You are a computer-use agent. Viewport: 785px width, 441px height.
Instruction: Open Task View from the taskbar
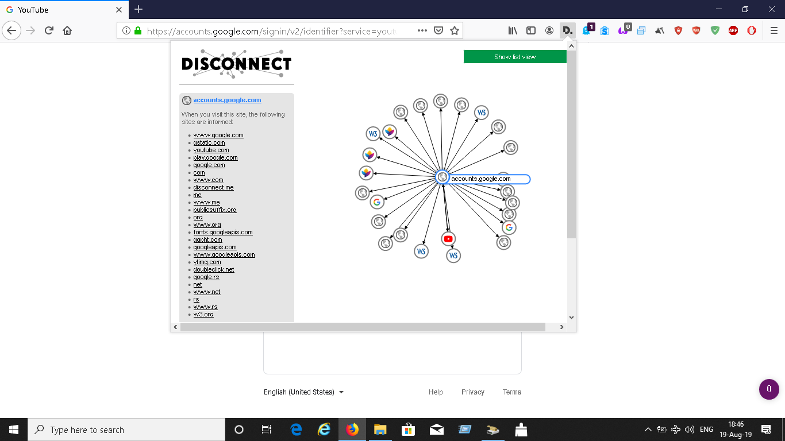click(x=267, y=430)
